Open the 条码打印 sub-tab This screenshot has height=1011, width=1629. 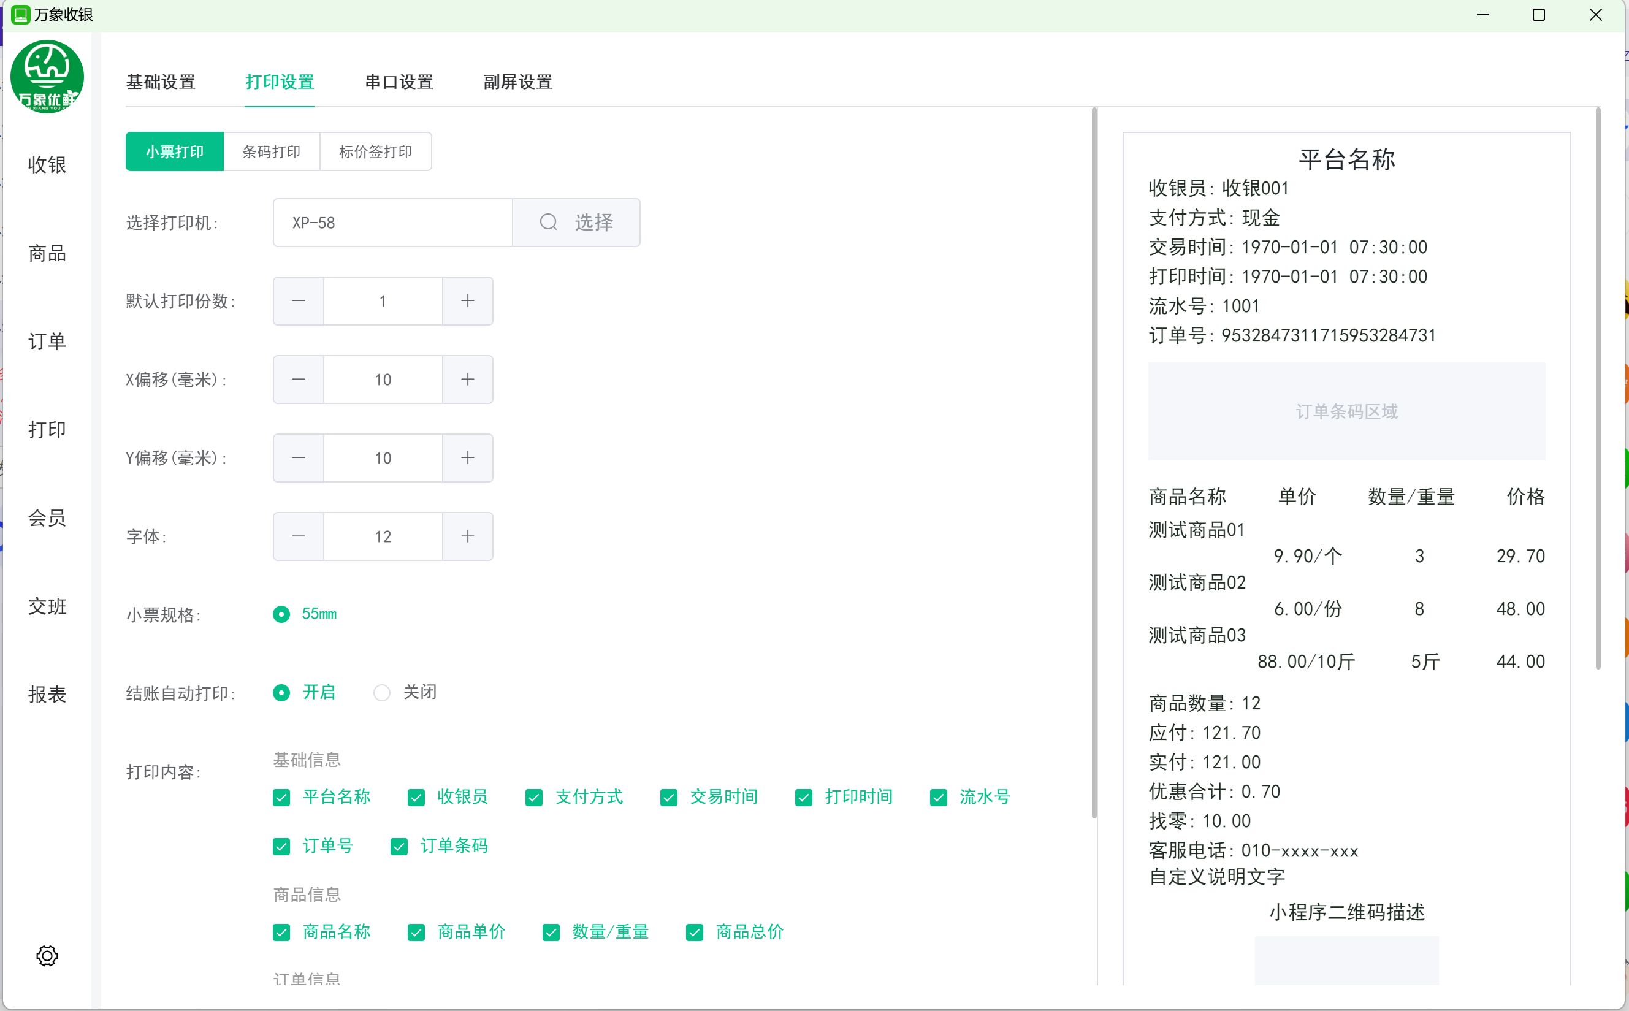(272, 152)
